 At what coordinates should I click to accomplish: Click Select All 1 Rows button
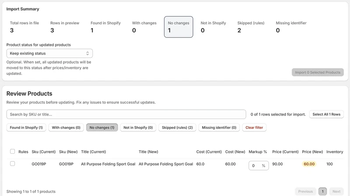(x=326, y=114)
